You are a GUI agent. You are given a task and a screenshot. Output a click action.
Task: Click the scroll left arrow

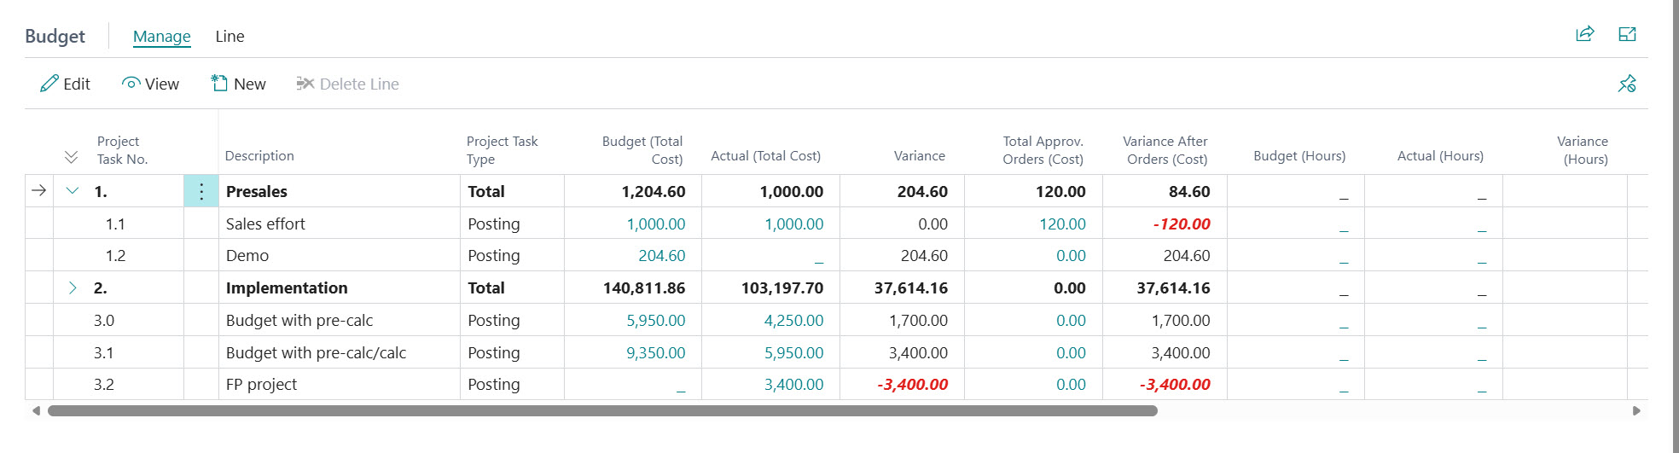36,410
